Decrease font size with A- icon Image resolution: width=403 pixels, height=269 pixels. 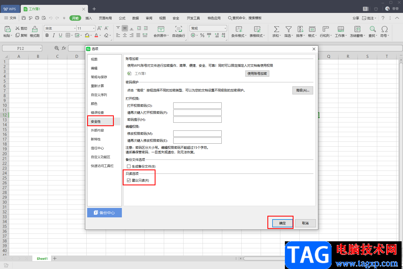[106, 28]
